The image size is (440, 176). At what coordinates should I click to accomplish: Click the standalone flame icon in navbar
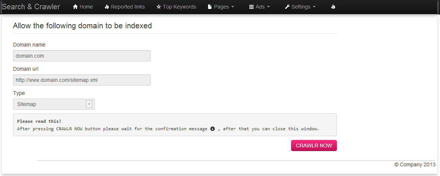pos(333,7)
